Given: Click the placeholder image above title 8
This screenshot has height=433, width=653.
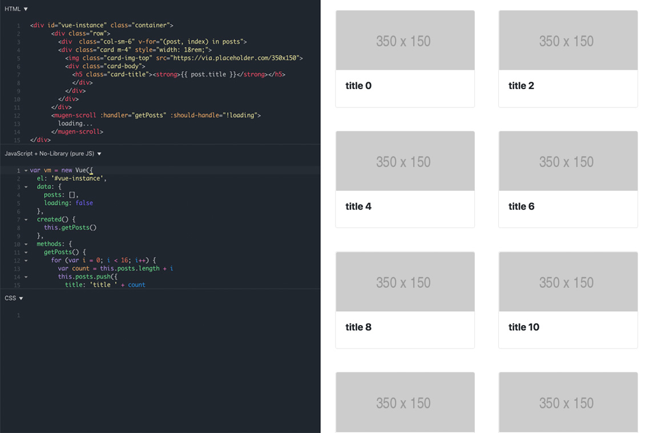Looking at the screenshot, I should [405, 282].
